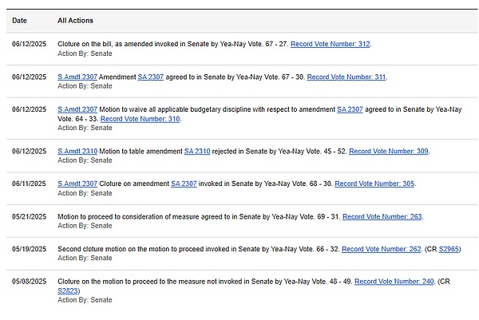Open Record Vote Number 309 link
The image size is (479, 320).
[x=389, y=151]
